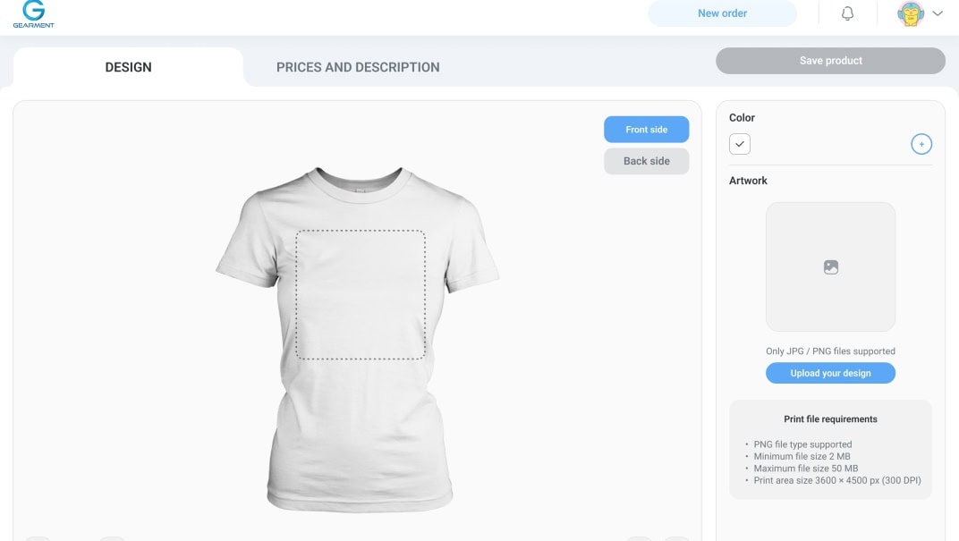Viewport: 959px width, 541px height.
Task: Start a New order
Action: (722, 13)
